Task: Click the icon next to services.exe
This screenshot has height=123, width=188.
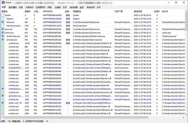Action: 3,40
